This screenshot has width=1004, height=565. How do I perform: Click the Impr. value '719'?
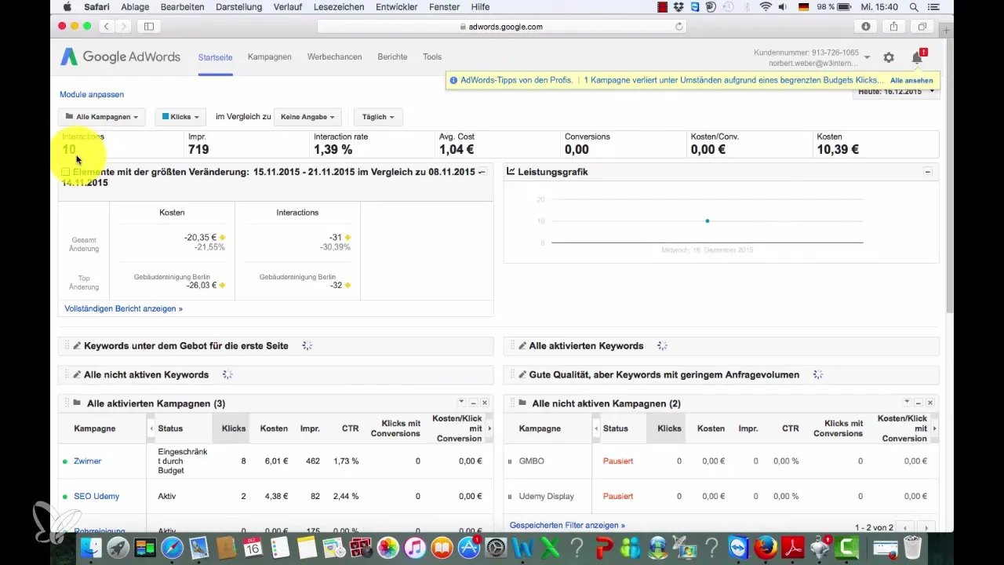tap(198, 149)
